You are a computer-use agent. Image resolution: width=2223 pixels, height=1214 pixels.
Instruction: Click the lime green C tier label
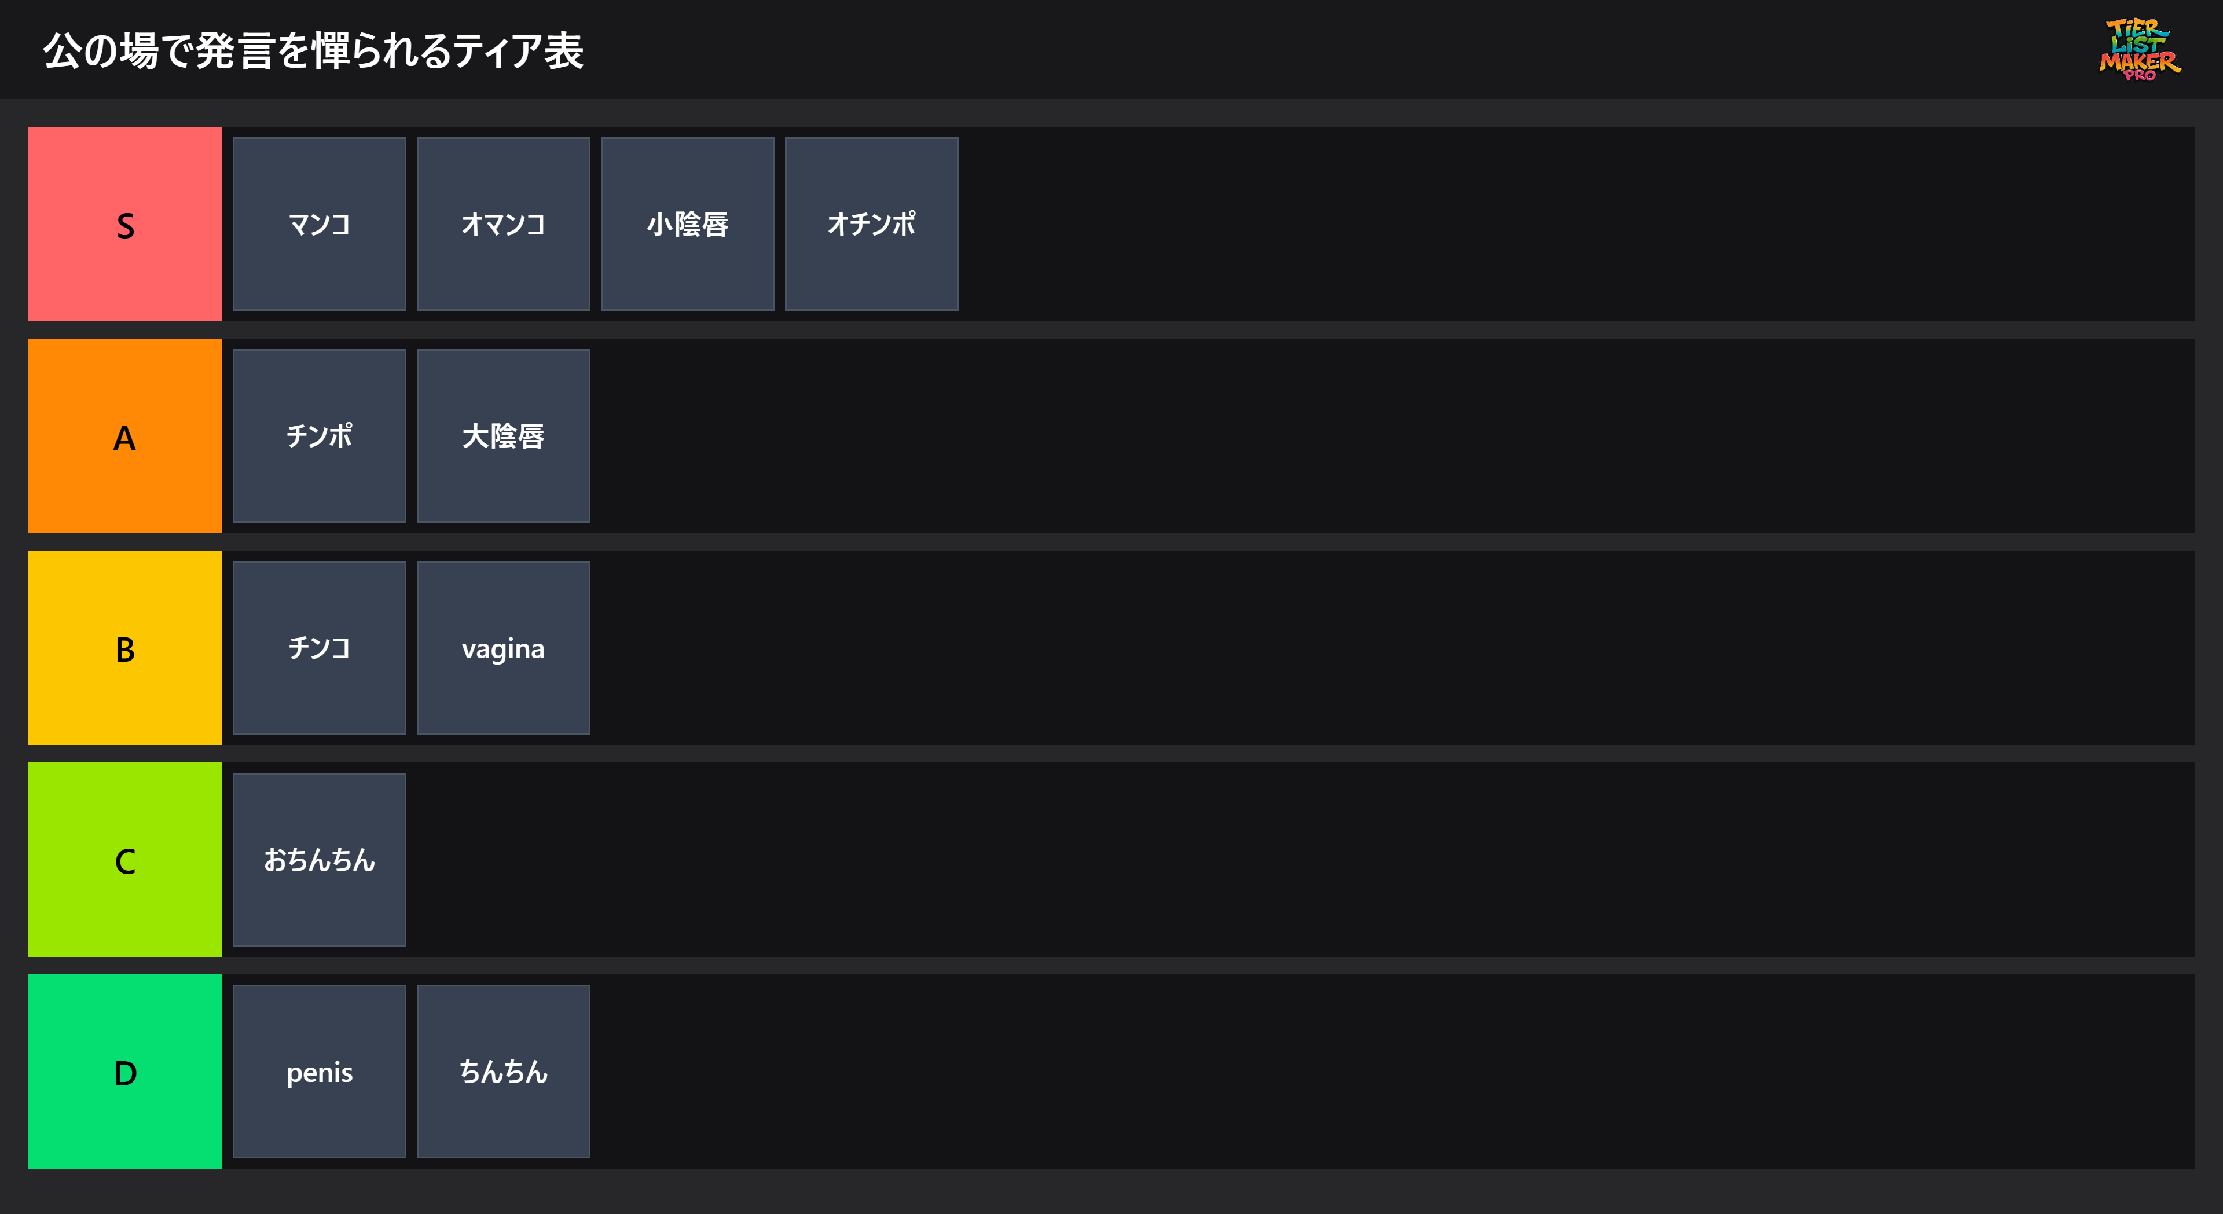click(125, 859)
